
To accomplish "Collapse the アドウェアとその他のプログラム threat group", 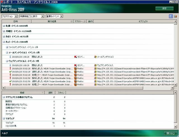I will [4, 97].
